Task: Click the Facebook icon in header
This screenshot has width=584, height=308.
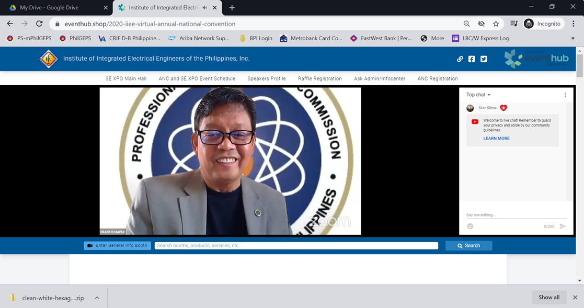Action: click(x=472, y=59)
